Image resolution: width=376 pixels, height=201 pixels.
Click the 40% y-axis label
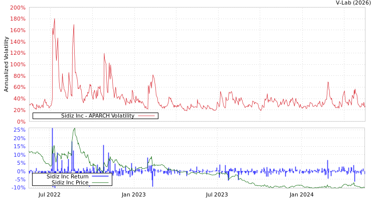click(x=19, y=99)
